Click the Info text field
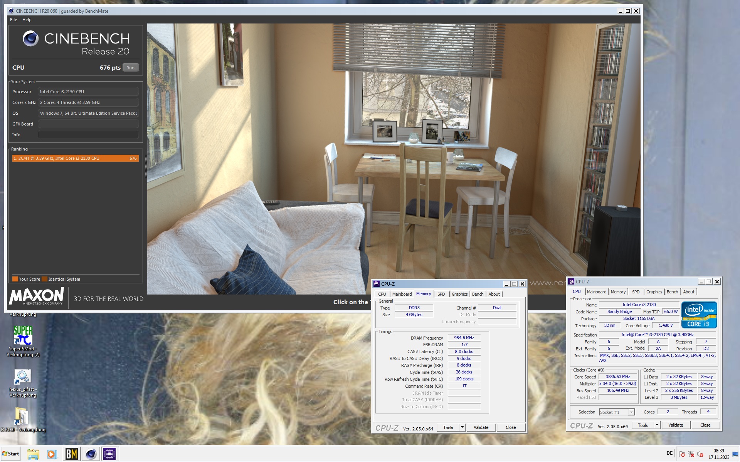The image size is (740, 462). click(x=88, y=135)
